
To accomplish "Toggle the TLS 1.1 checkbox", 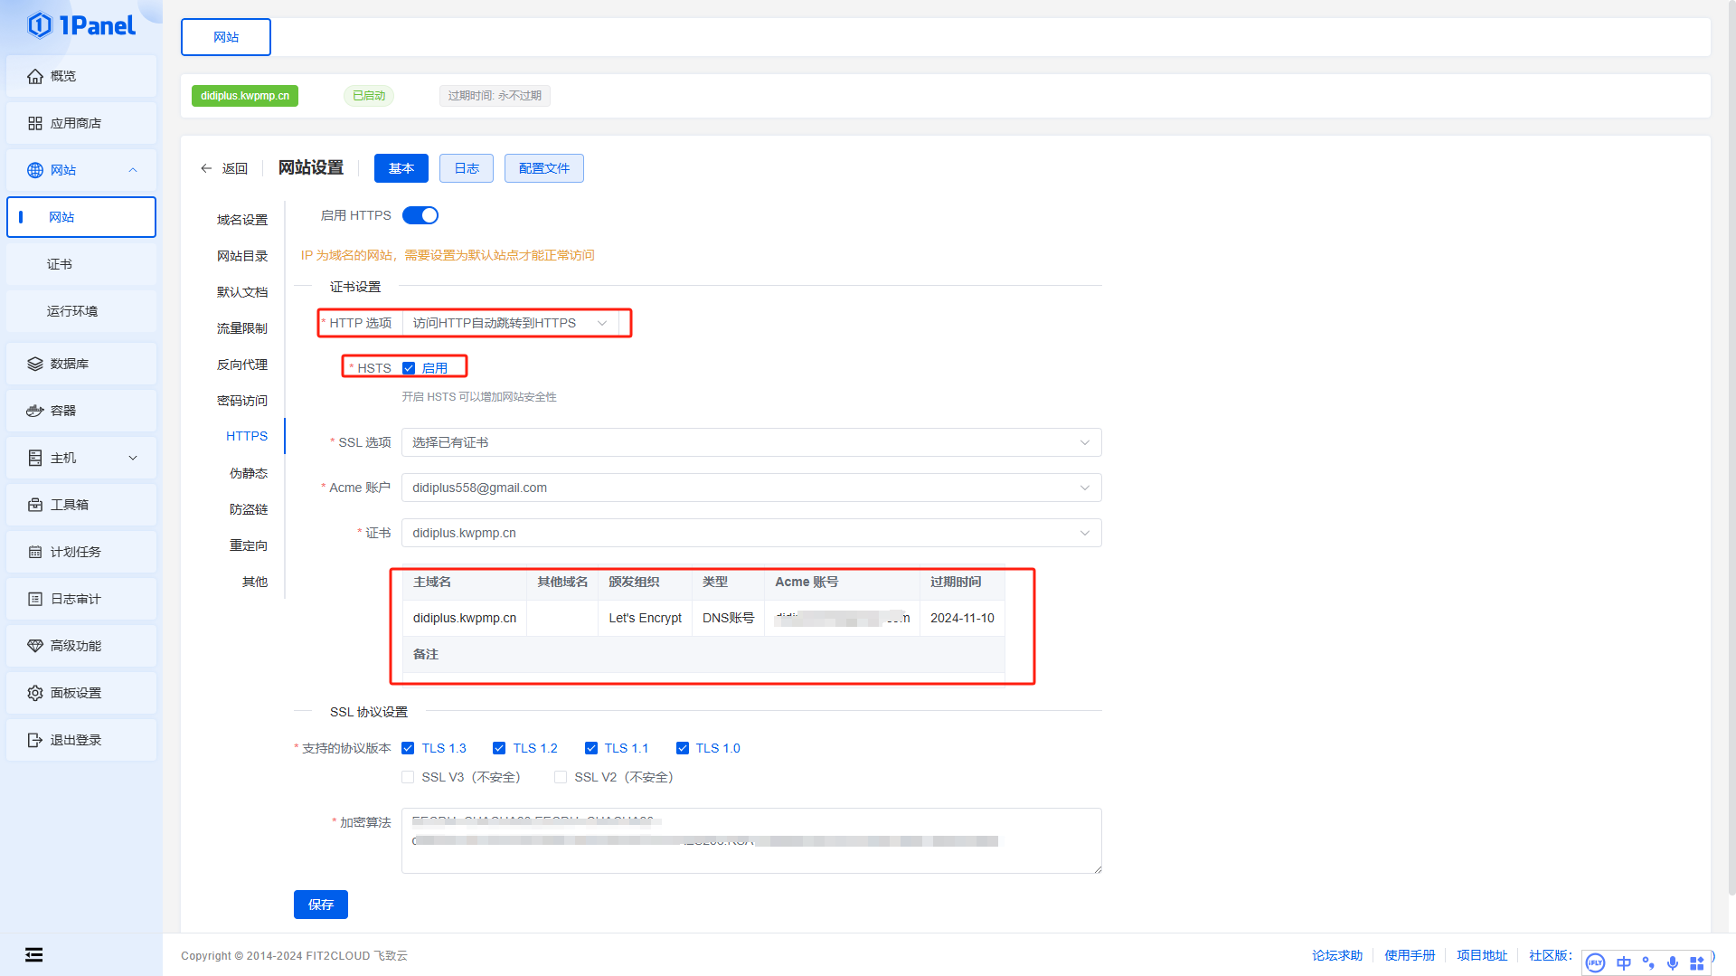I will 591,748.
